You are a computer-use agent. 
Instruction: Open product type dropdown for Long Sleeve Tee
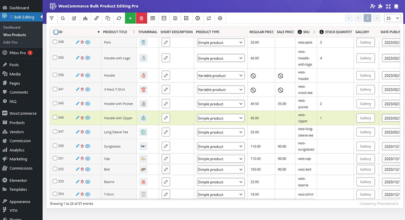click(220, 132)
